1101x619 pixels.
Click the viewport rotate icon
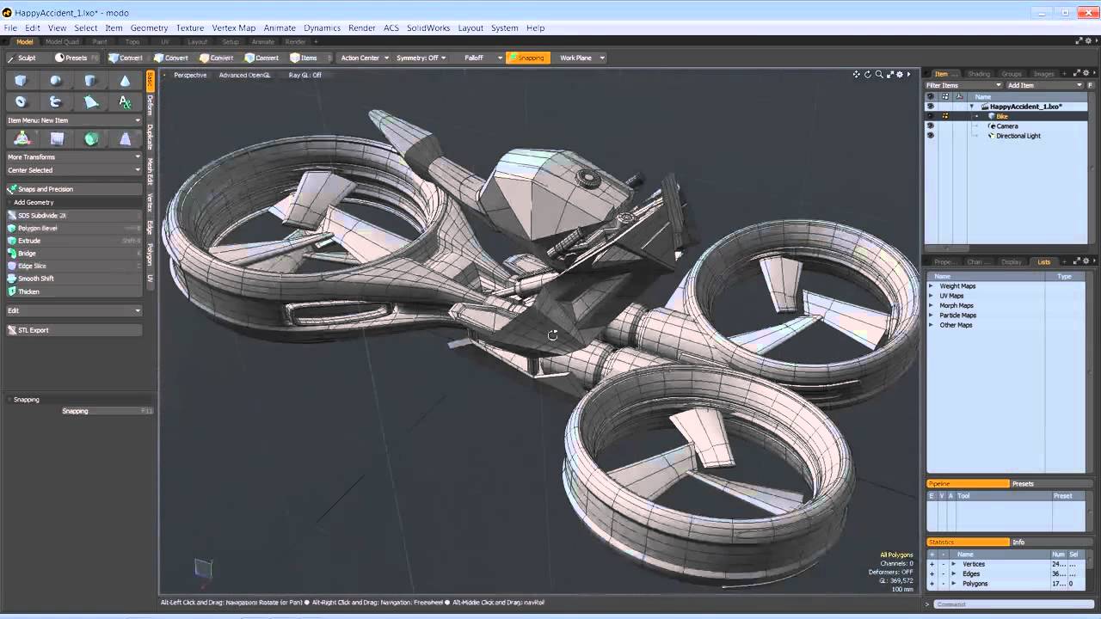[x=867, y=75]
